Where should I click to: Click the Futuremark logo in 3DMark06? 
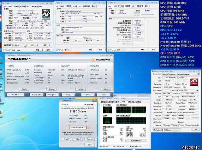pos(101,60)
